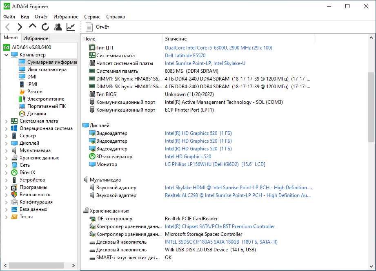Click the Конфигурация icon in sidebar

(14, 202)
